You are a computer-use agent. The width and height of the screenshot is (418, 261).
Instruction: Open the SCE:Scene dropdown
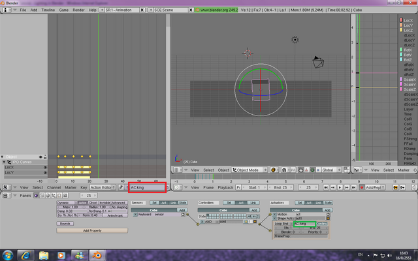click(x=150, y=10)
